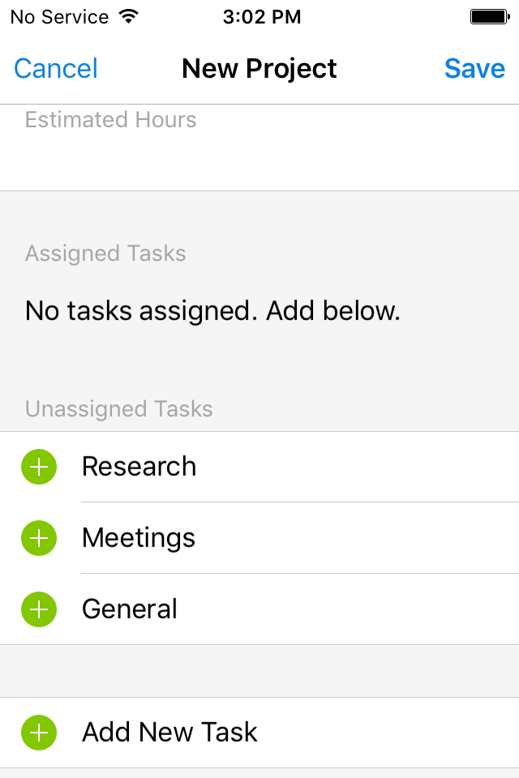Screen dimensions: 519x778
Task: Save the new project
Action: click(x=474, y=69)
